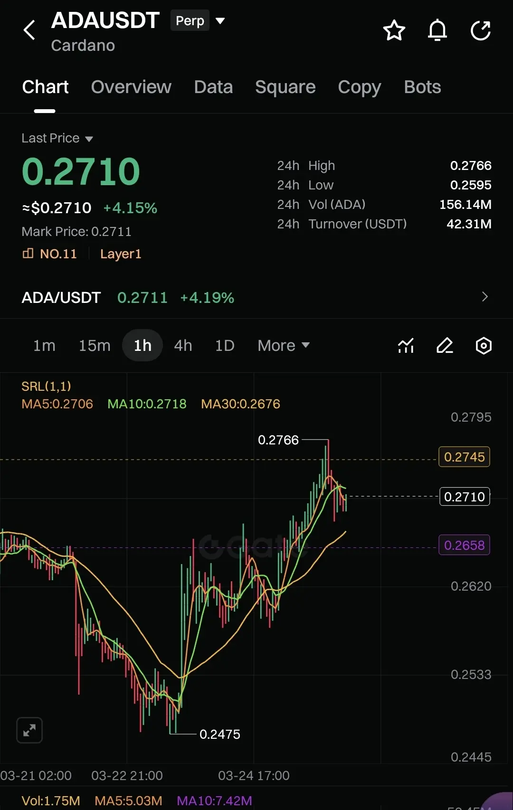Tap the Layer1 category tag
The width and height of the screenshot is (513, 810).
pyautogui.click(x=121, y=254)
